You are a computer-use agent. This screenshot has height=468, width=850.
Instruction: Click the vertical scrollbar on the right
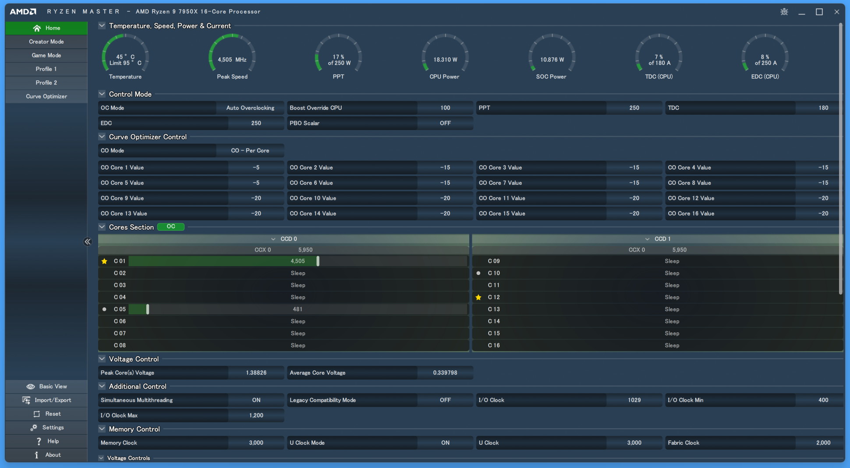coord(840,158)
